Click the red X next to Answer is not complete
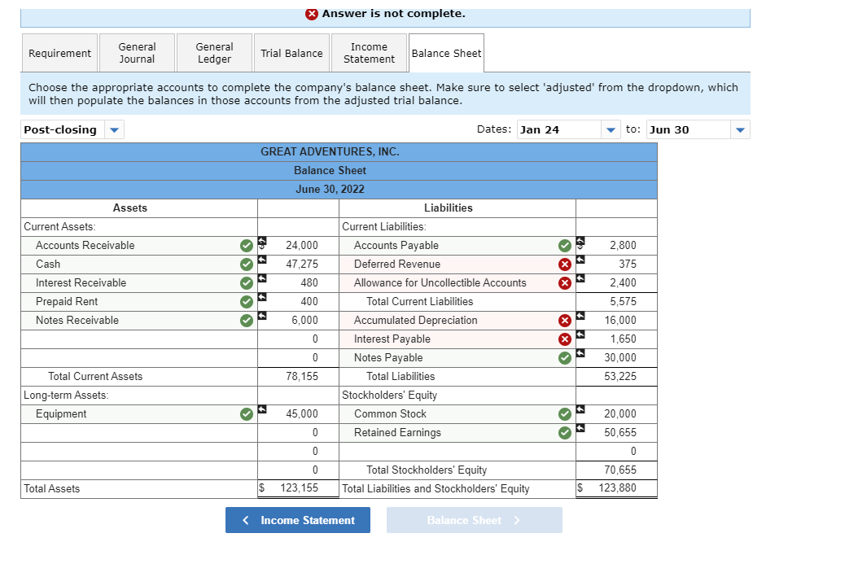This screenshot has height=577, width=858. coord(311,14)
